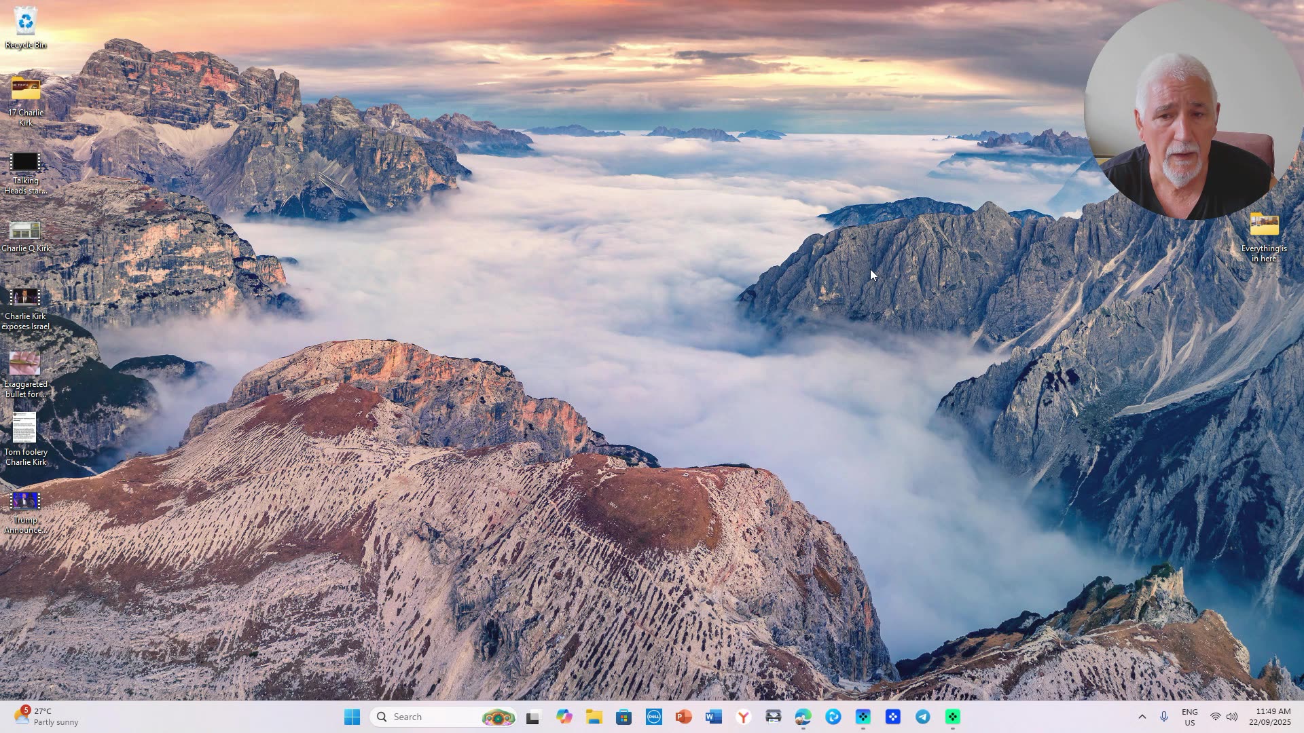This screenshot has height=733, width=1304.
Task: Select 'Everything is in here' folder
Action: (1264, 225)
